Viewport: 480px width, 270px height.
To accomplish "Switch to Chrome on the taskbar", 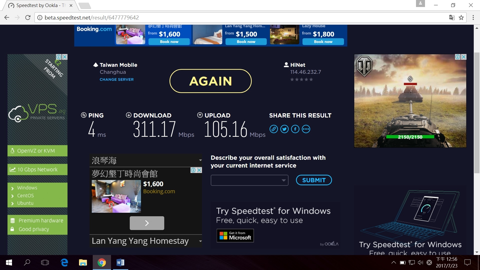I will (101, 262).
